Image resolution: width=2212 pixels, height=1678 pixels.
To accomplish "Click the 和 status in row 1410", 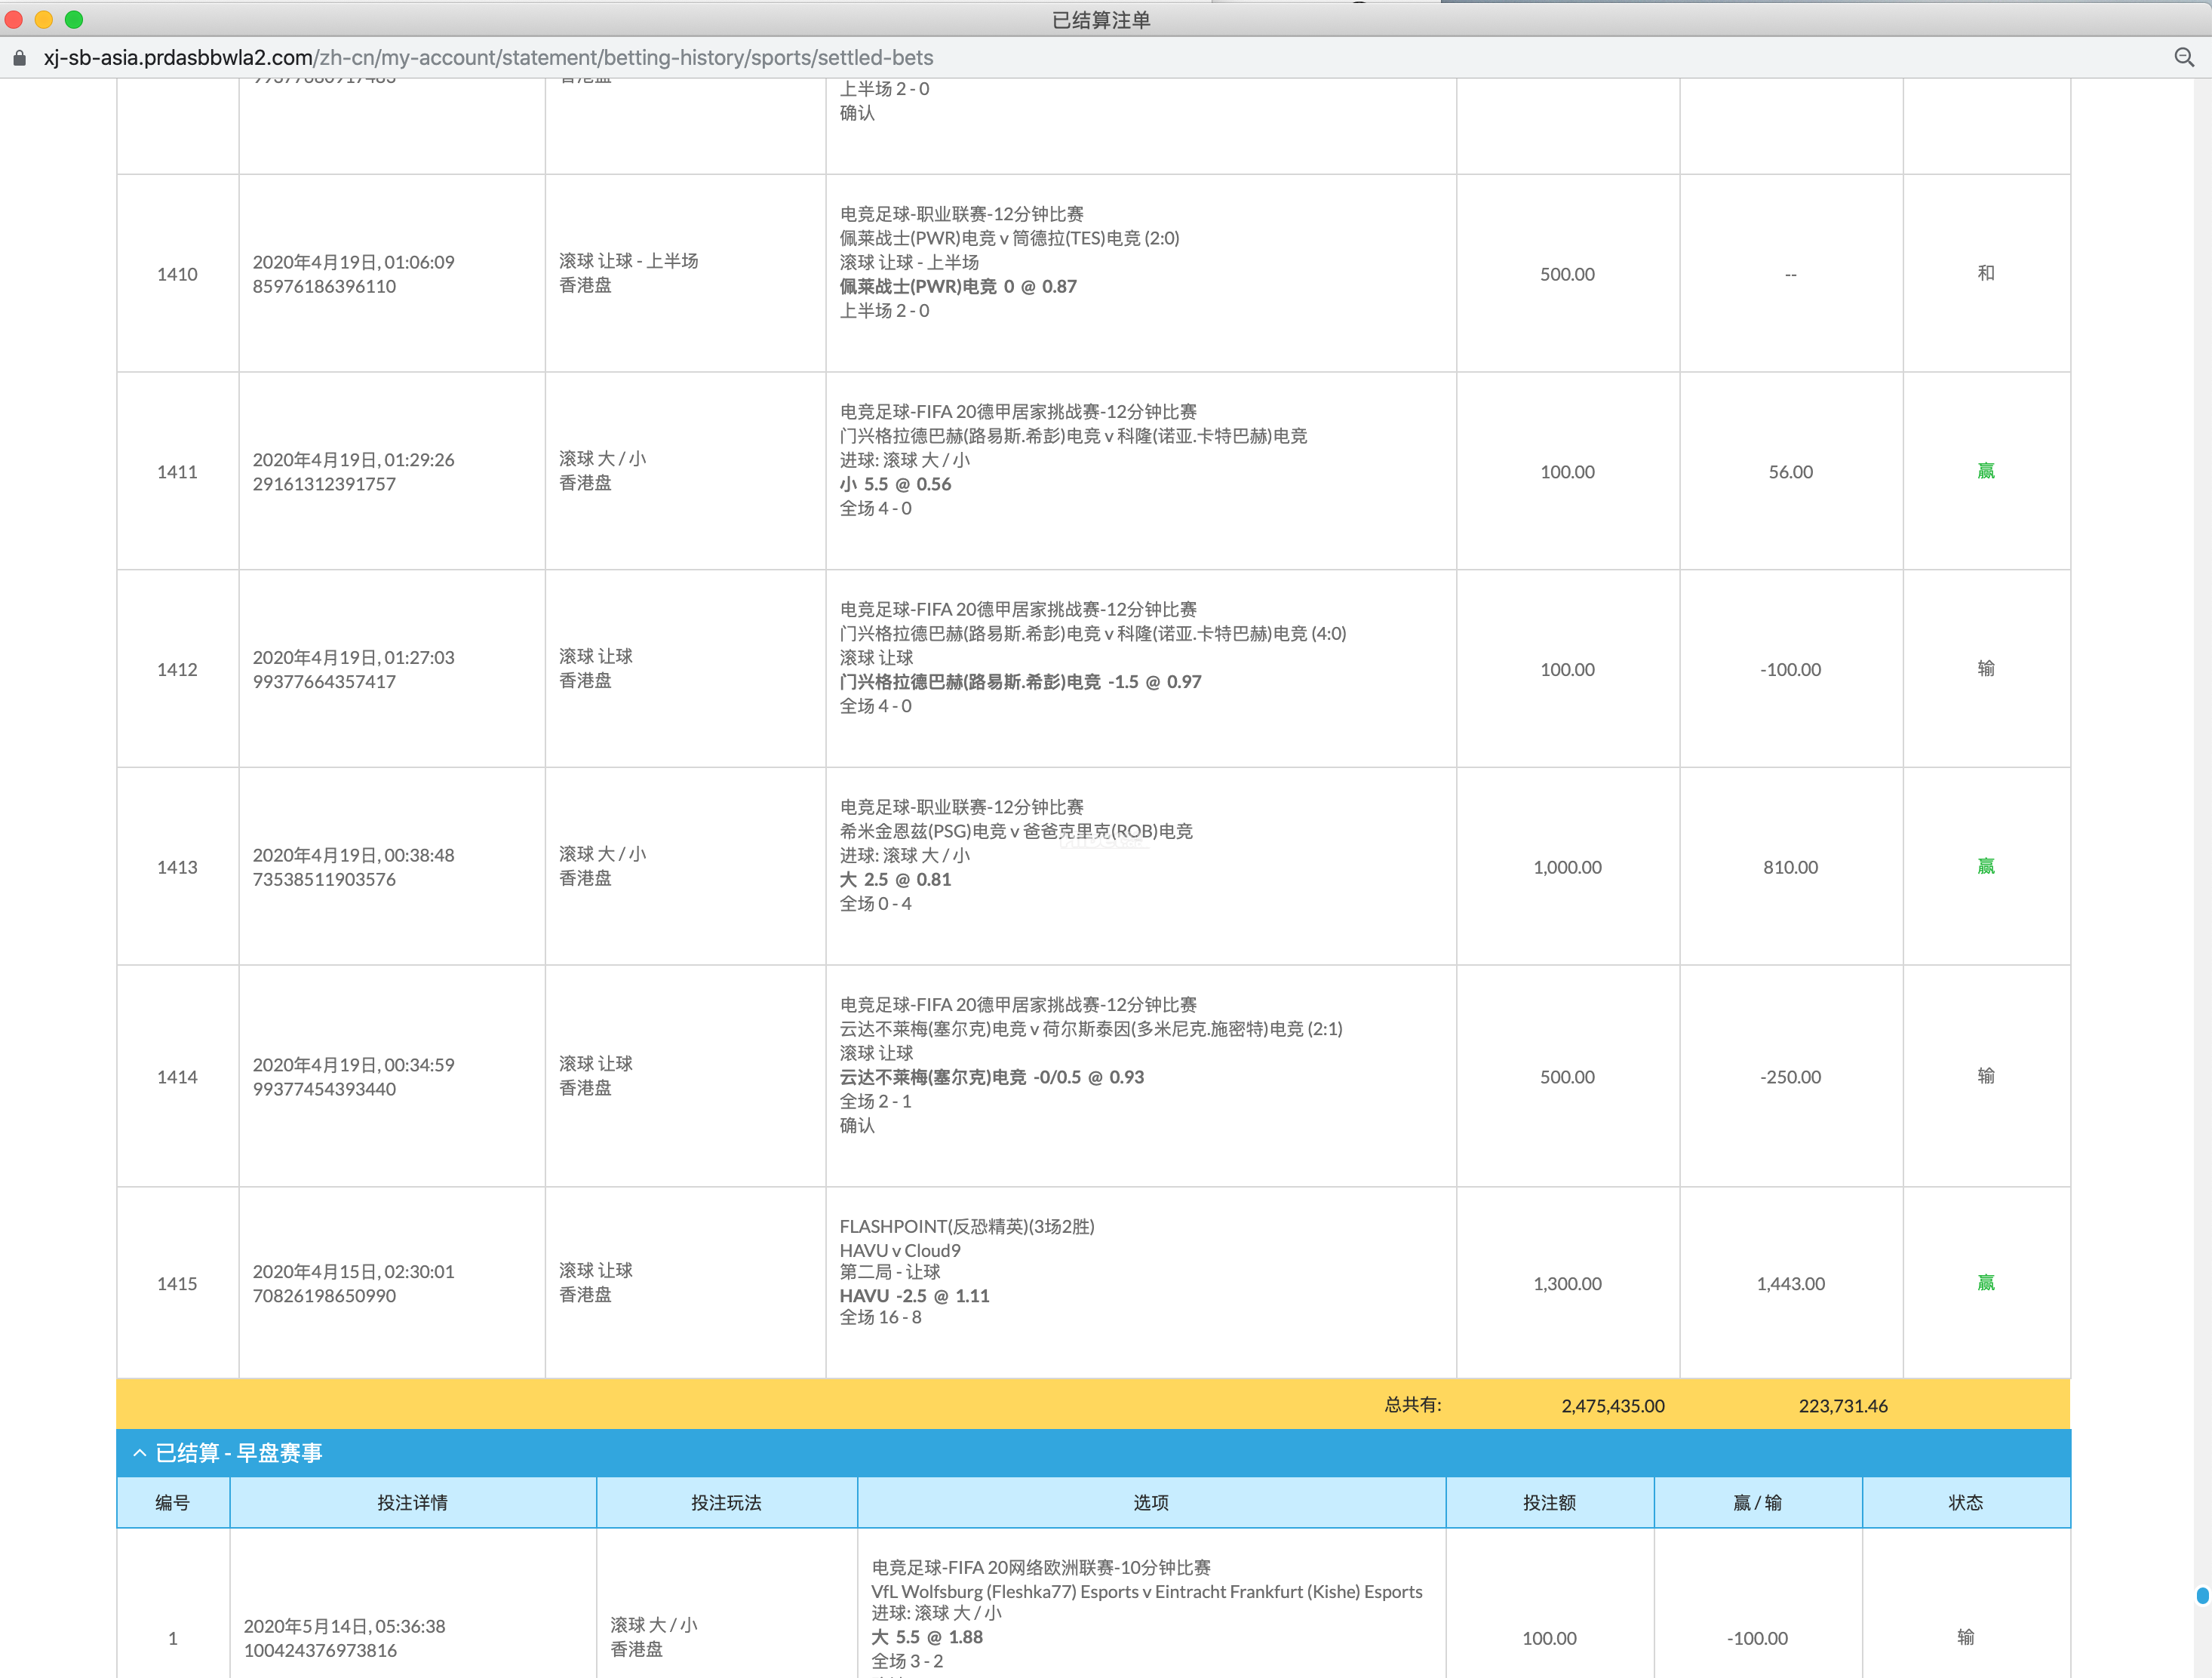I will click(1985, 273).
